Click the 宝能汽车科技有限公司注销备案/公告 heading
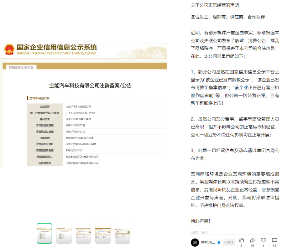282x248 pixels. (x=91, y=85)
